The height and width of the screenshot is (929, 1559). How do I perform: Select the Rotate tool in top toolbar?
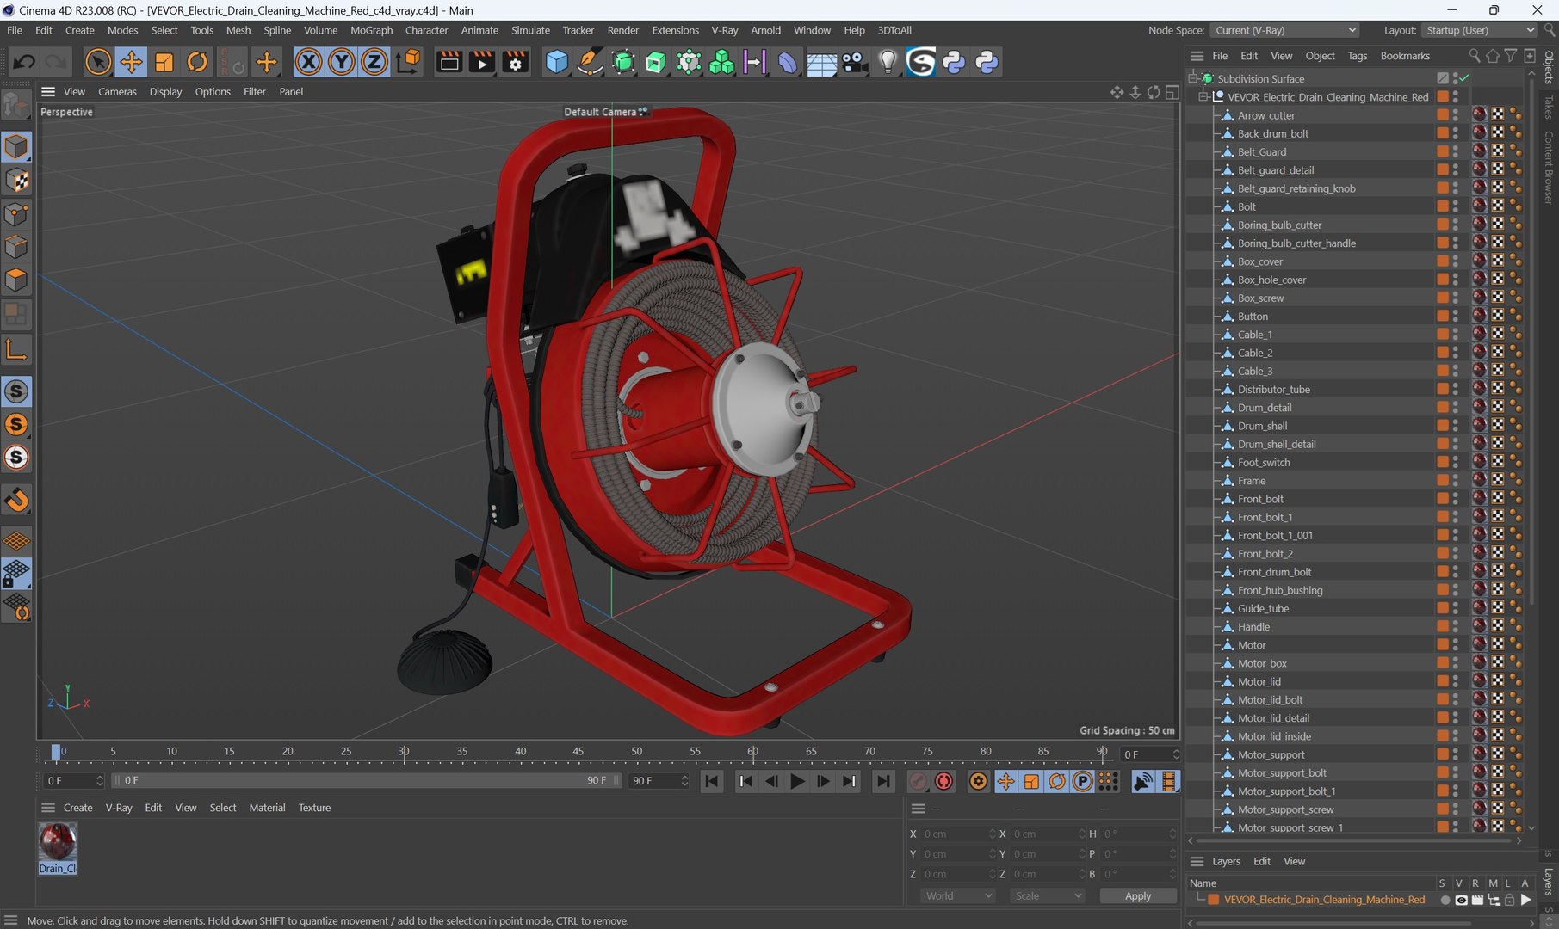click(197, 62)
